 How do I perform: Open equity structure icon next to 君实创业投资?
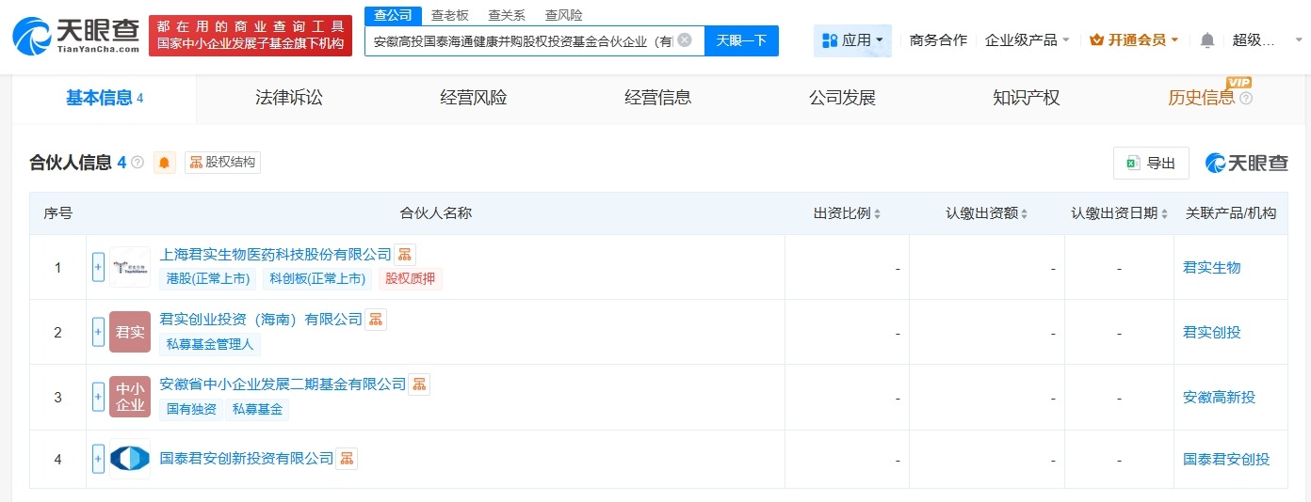tap(376, 320)
